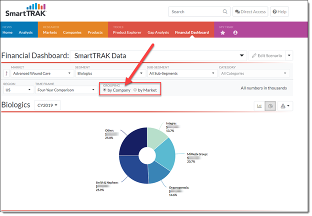Image resolution: width=312 pixels, height=216 pixels.
Task: Open the Product Explorer tool
Action: click(x=127, y=32)
